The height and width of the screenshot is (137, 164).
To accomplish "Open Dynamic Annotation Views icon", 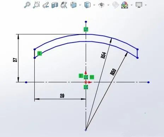I will (x=64, y=5).
